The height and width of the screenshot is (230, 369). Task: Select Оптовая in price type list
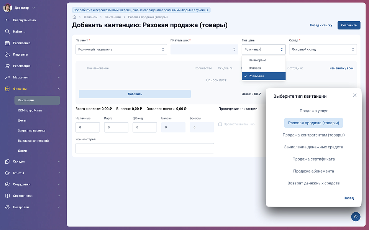tap(255, 68)
